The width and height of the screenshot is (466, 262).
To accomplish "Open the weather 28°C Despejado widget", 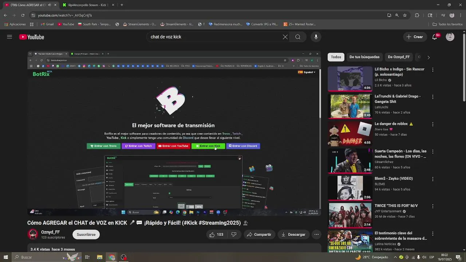I will (x=371, y=257).
